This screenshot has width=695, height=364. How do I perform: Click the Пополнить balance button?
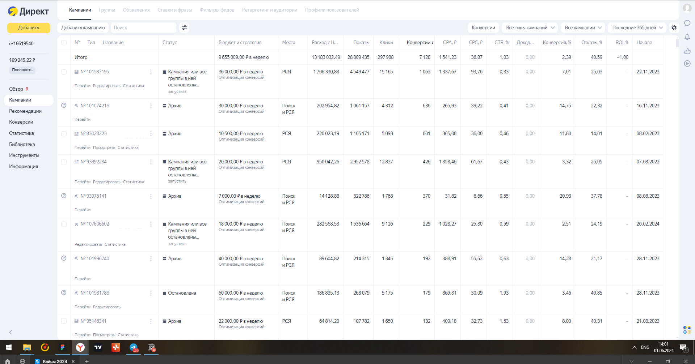tap(22, 70)
